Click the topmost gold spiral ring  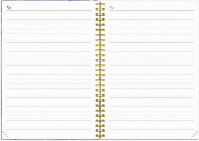point(100,4)
